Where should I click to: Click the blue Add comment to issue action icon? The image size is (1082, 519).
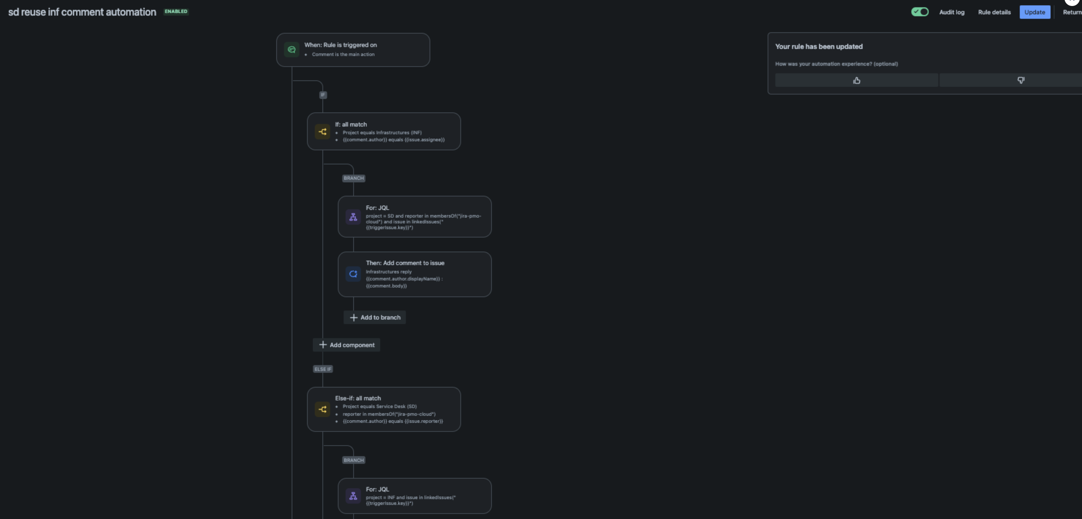[x=353, y=274]
